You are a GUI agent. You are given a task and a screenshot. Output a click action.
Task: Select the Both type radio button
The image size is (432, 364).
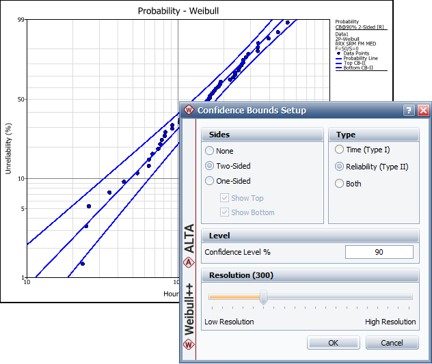339,183
